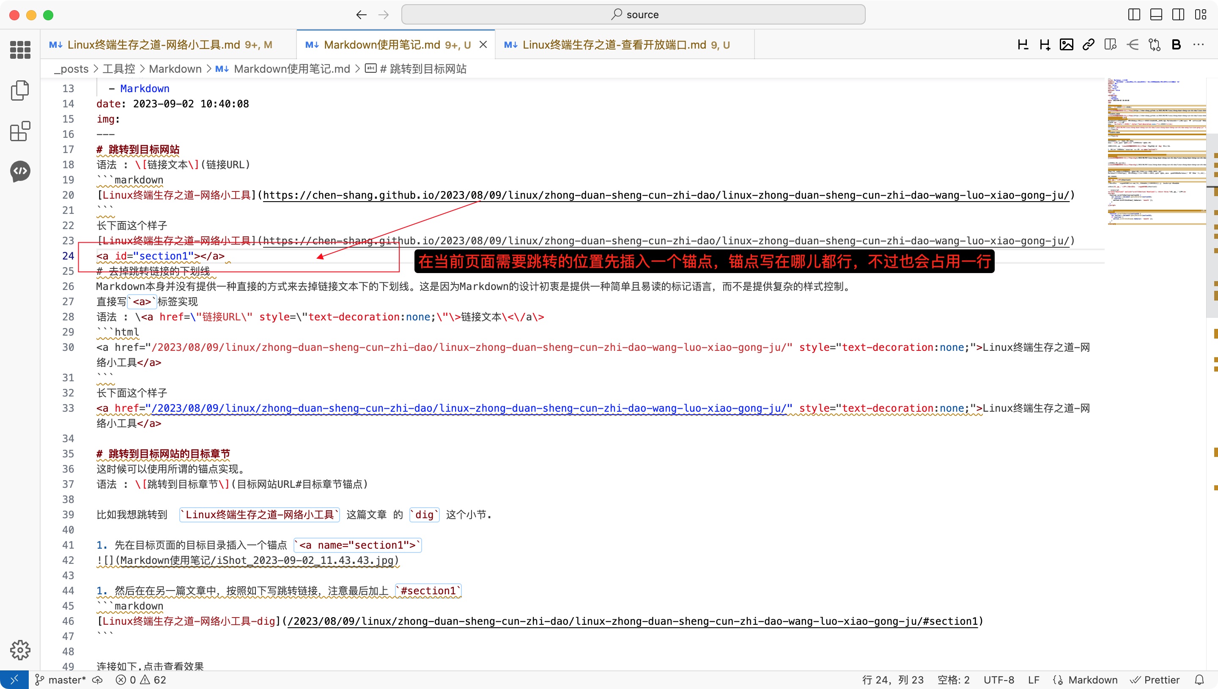Insert image via toolbar image icon
This screenshot has width=1218, height=689.
point(1066,44)
